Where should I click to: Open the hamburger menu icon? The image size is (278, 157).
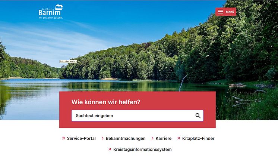pyautogui.click(x=220, y=12)
